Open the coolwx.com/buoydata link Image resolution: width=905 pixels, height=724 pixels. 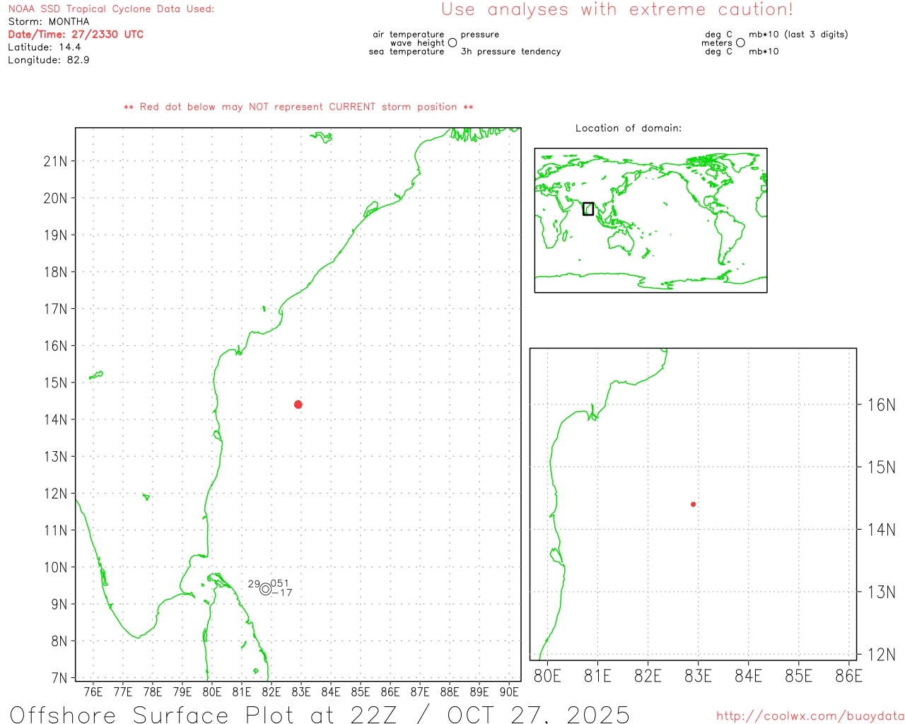(810, 716)
